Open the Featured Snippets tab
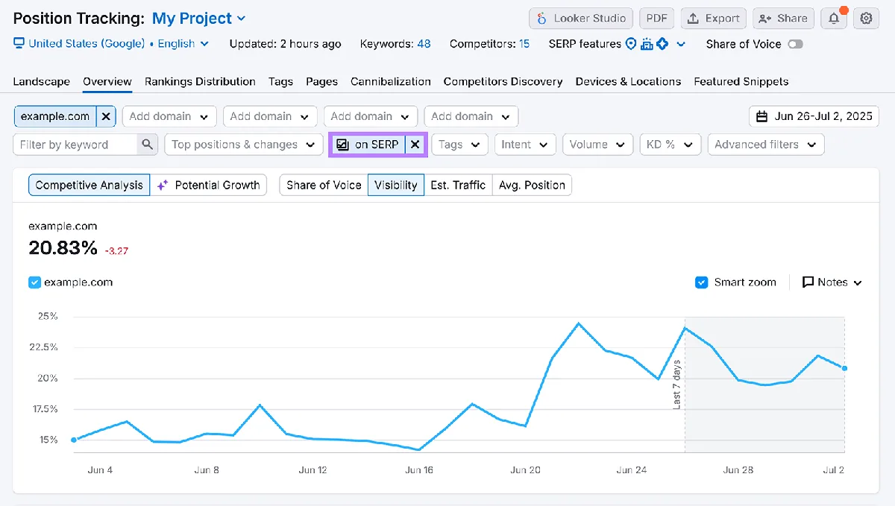895x506 pixels. (x=741, y=81)
